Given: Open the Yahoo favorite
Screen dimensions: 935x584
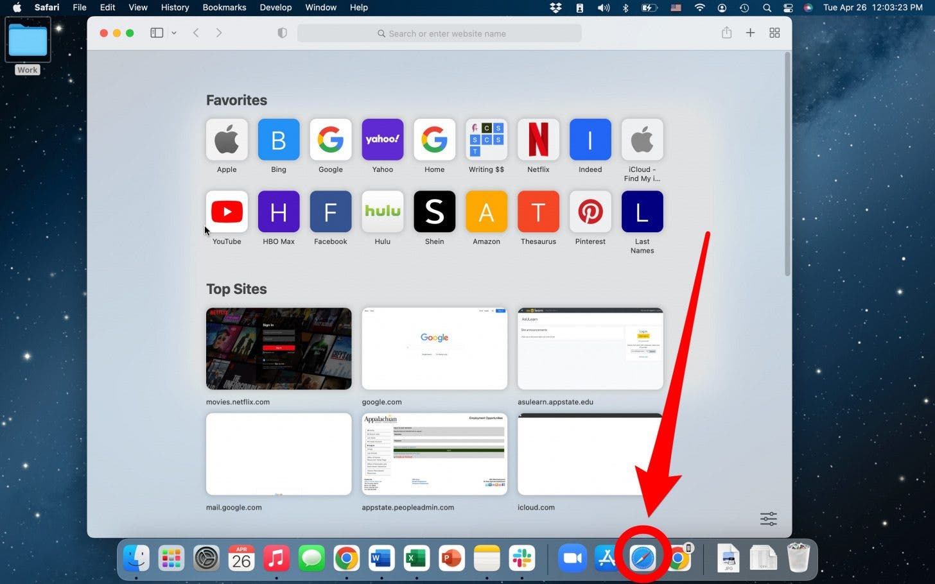Looking at the screenshot, I should (x=383, y=139).
